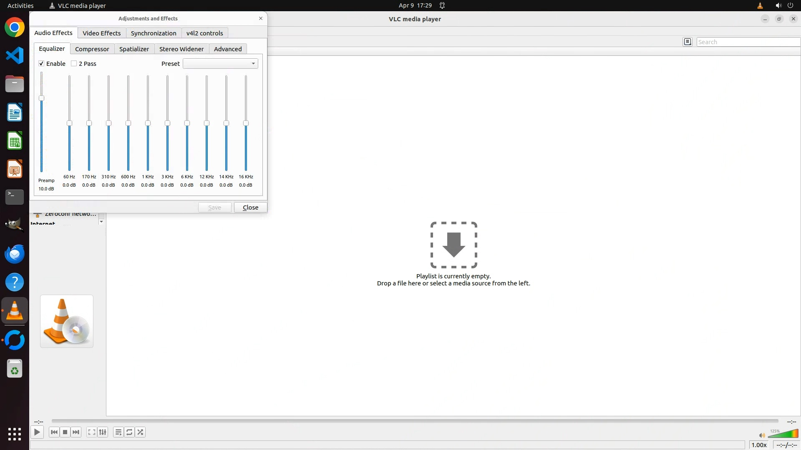Expand the playlist sidebar scroll arrow
Image resolution: width=801 pixels, height=450 pixels.
click(x=101, y=222)
